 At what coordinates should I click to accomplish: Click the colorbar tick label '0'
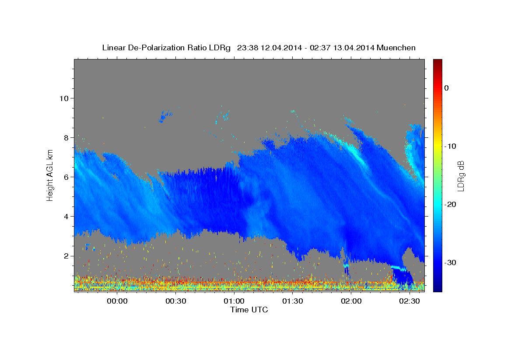tap(446, 88)
